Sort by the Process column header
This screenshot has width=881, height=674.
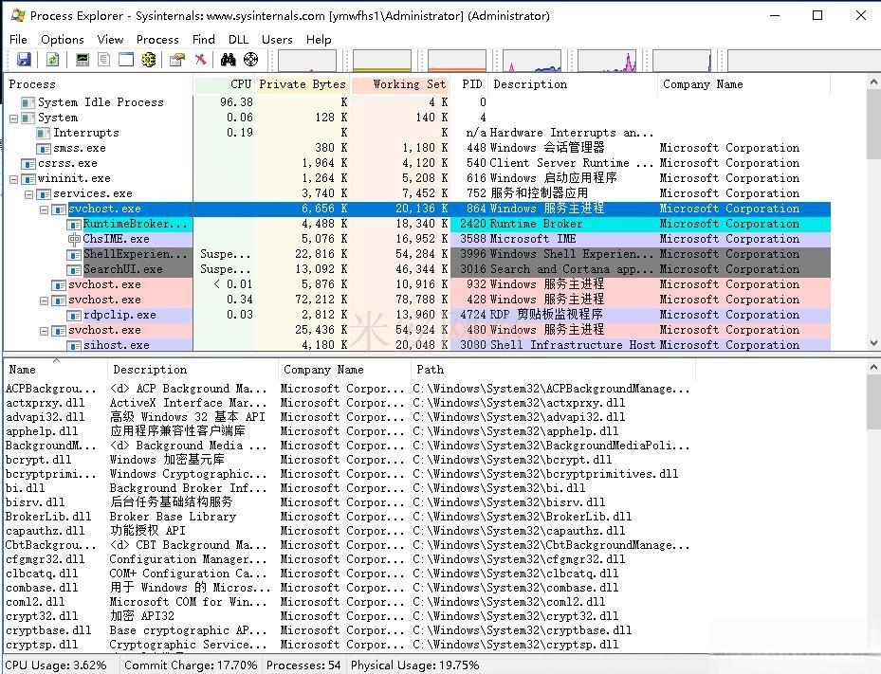pos(99,84)
